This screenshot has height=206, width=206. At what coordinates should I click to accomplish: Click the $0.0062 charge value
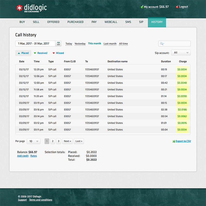(182, 116)
